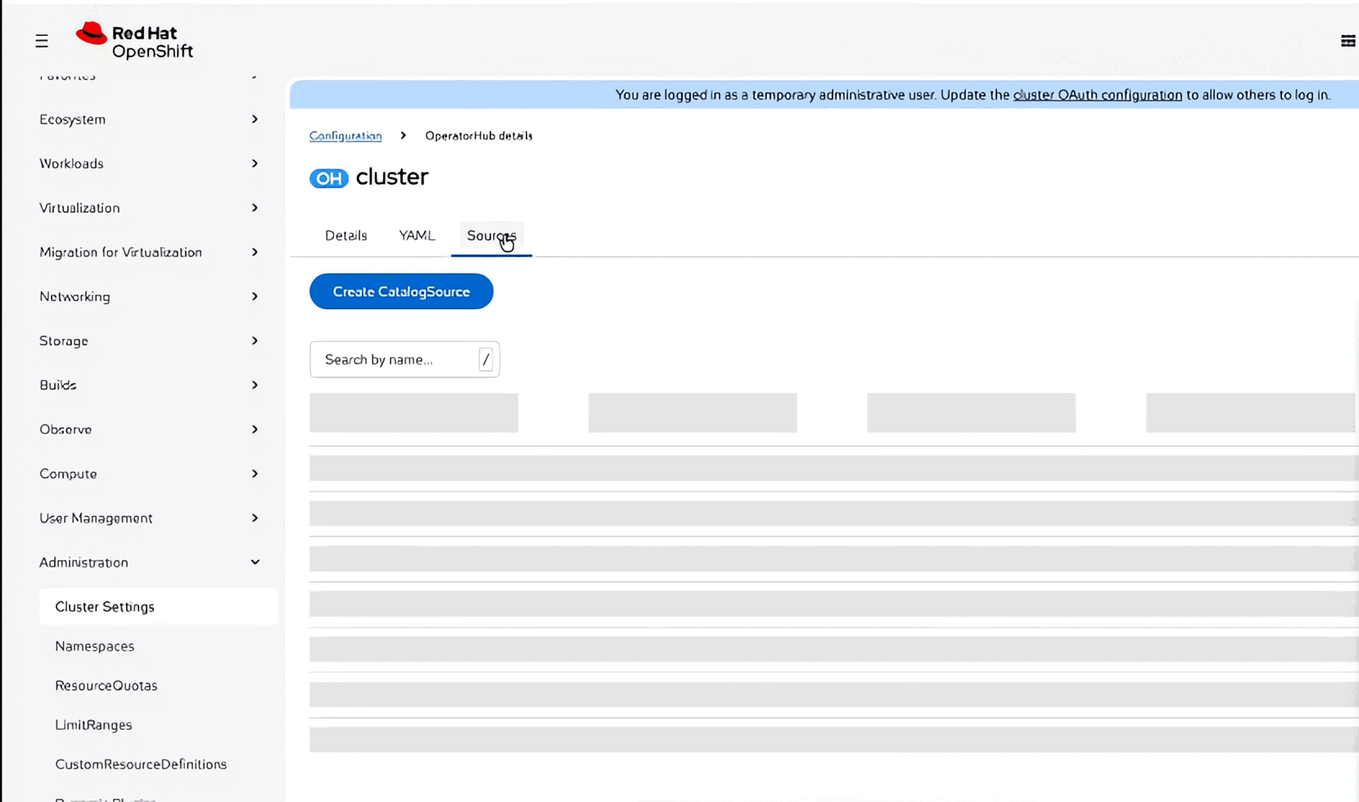Go back via the Configuration breadcrumb link

coord(345,136)
